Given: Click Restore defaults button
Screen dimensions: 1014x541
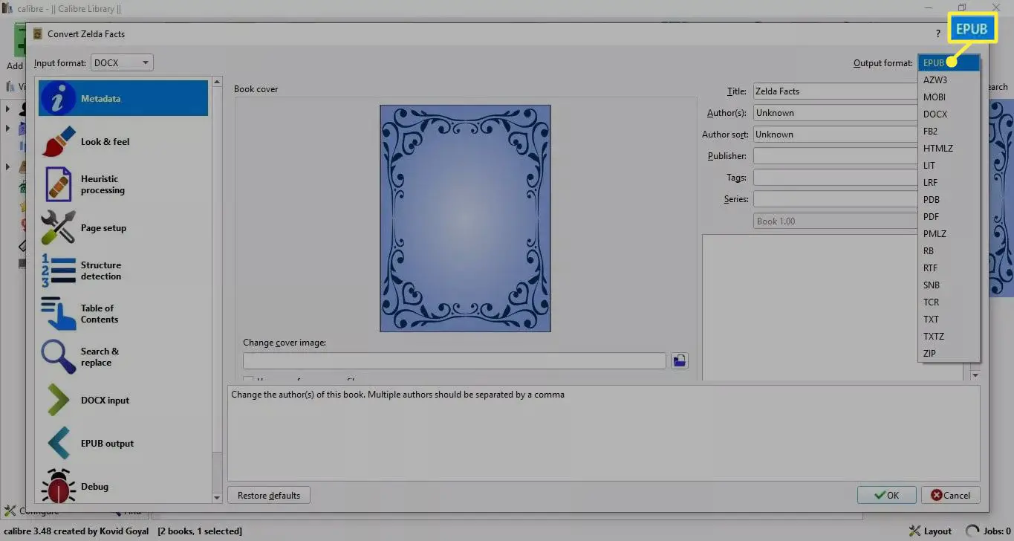Looking at the screenshot, I should coord(269,495).
